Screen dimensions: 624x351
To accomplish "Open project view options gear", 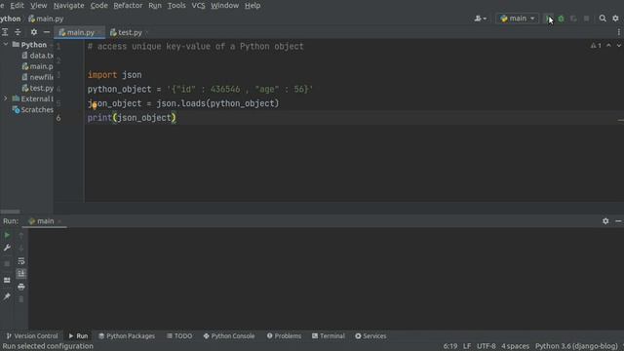I will point(34,32).
